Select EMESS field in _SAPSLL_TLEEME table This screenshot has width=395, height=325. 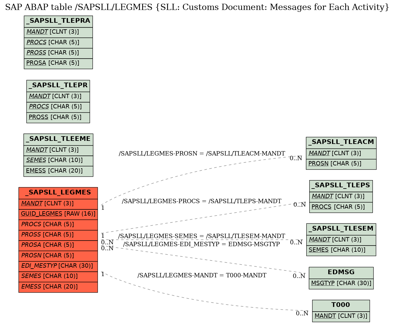[58, 171]
